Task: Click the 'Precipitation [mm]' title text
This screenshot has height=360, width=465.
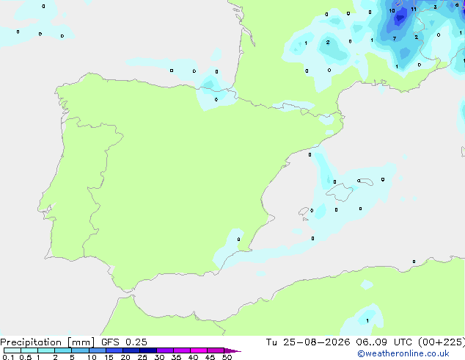Action: (48, 342)
